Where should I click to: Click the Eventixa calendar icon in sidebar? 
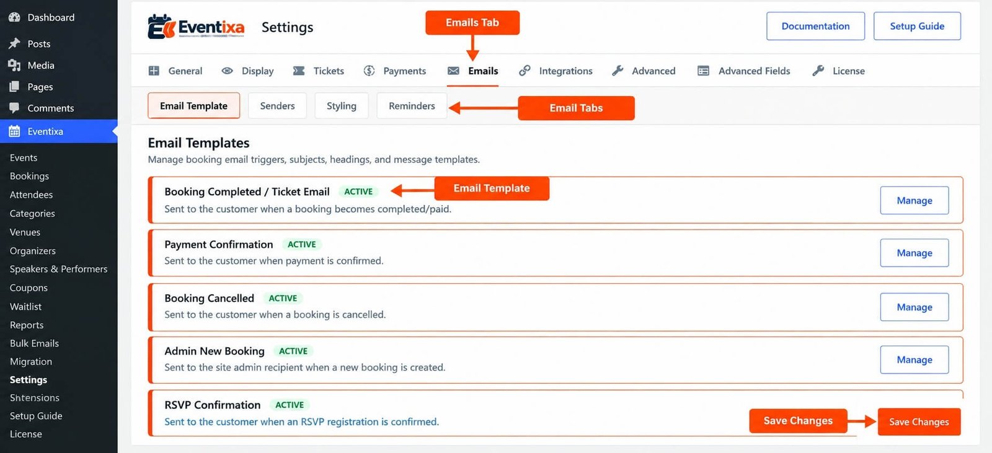tap(14, 131)
